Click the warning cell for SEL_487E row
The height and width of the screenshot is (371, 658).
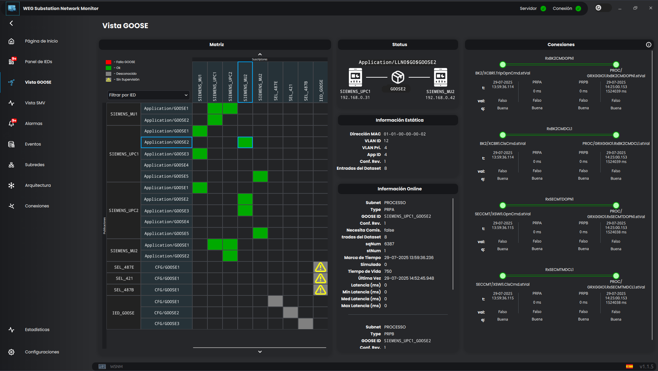(x=320, y=267)
